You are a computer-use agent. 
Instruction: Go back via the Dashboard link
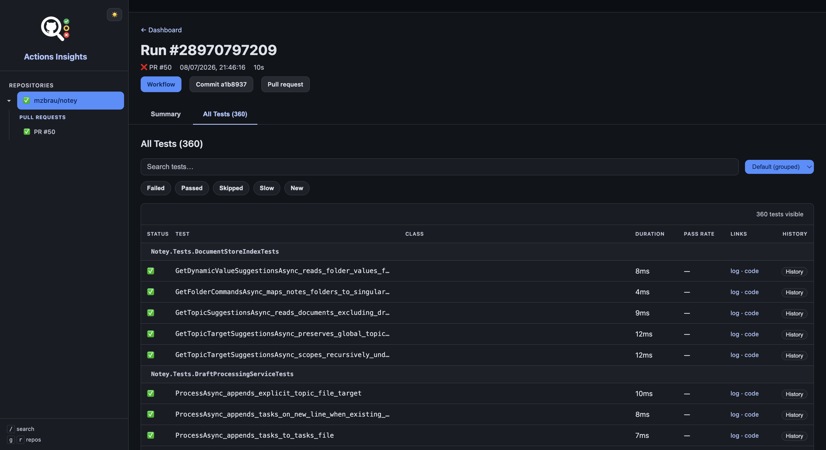(x=161, y=30)
